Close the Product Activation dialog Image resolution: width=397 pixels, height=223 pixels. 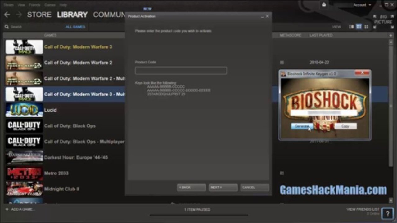(x=267, y=16)
